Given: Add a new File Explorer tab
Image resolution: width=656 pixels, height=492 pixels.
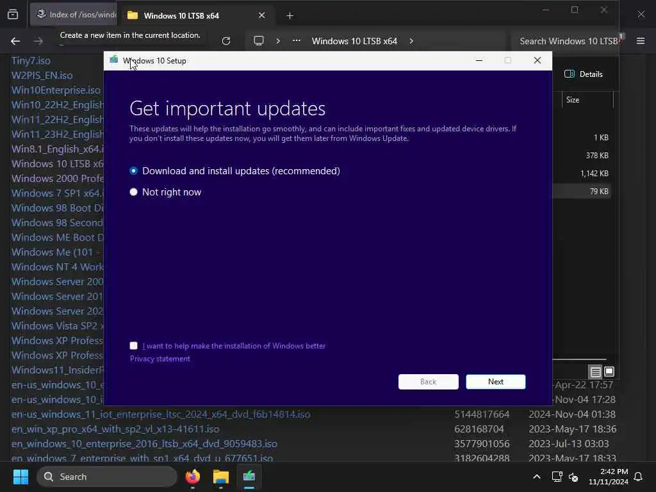Looking at the screenshot, I should pos(290,16).
